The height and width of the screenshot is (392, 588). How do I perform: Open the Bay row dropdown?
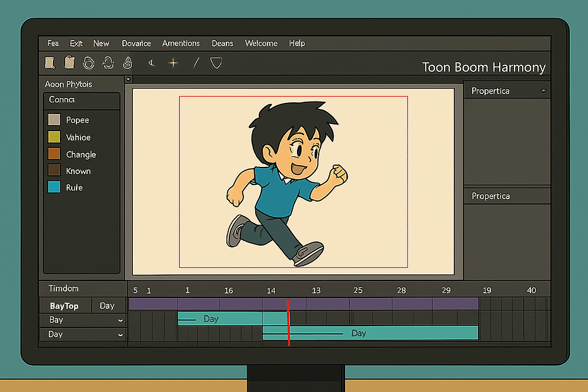[121, 320]
